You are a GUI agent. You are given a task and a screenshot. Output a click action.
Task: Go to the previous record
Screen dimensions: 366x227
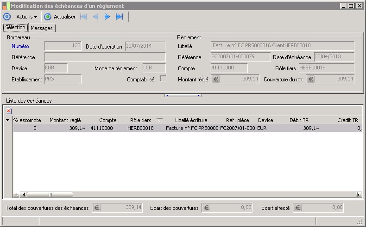[95, 17]
